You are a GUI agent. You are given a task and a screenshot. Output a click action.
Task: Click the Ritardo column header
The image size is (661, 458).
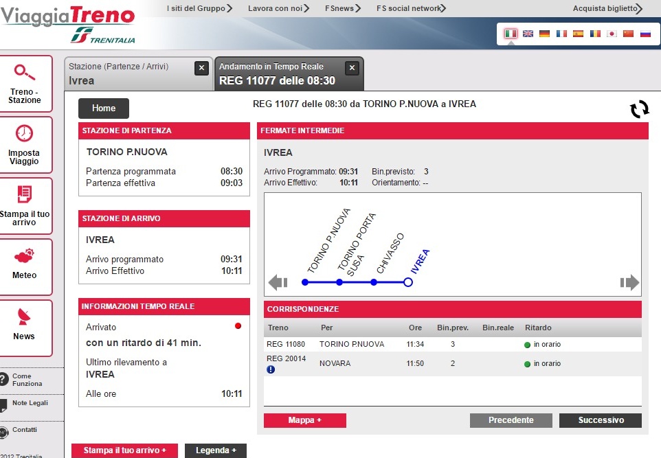tap(538, 328)
